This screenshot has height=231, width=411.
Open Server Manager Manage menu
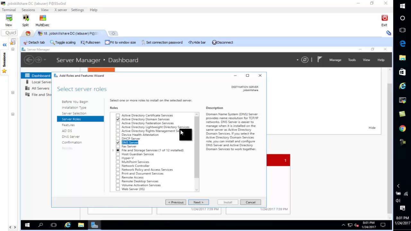coord(335,60)
